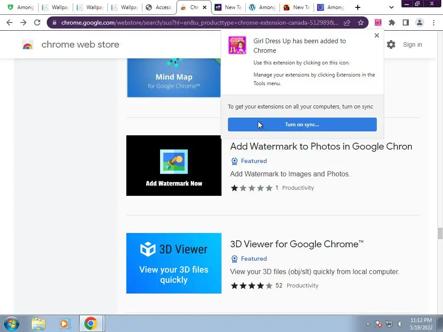Click the Action Center flag icon
Viewport: 443px width, 332px height.
pyautogui.click(x=378, y=324)
